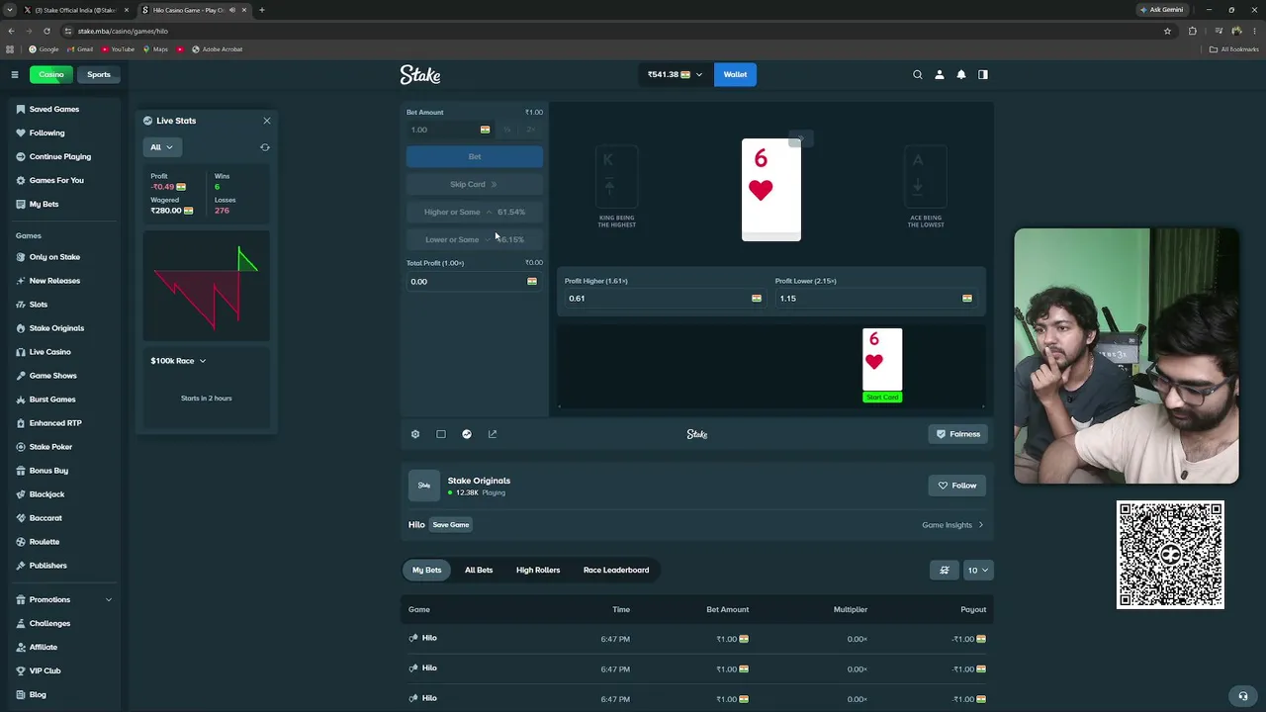Screen dimensions: 1266x712
Task: Expand the All filter in Live Stats
Action: pos(161,147)
